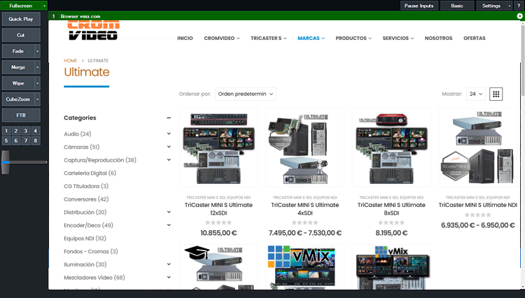
Task: Click the input 1 Browser vmix.com title
Action: [80, 16]
